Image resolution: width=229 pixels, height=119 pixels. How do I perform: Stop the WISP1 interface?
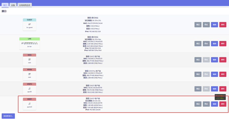pyautogui.click(x=206, y=104)
